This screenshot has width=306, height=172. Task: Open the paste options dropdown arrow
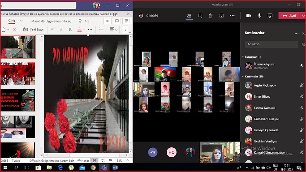point(8,30)
